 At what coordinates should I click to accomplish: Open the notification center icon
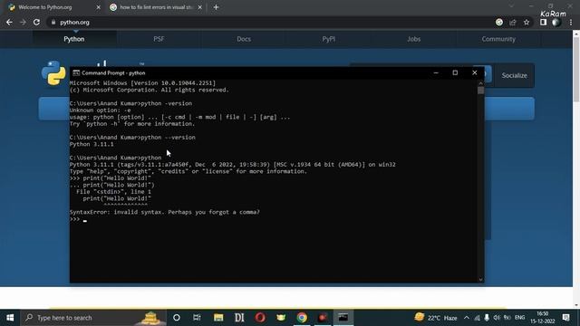[x=565, y=318]
